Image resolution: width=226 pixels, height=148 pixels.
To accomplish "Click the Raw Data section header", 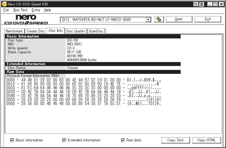I will (x=93, y=72).
